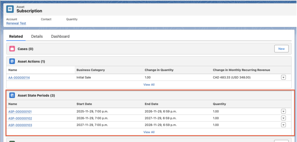Open row menu for ASP-000000101
The width and height of the screenshot is (297, 142).
pyautogui.click(x=283, y=111)
